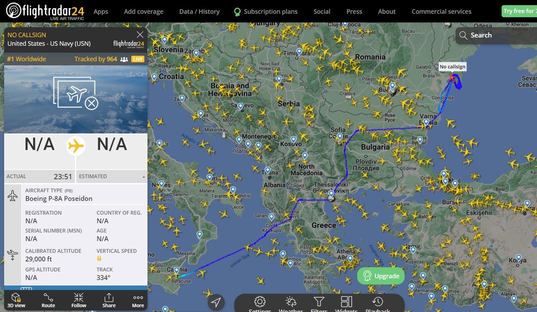Click the airport pin at Varna
Screen dimensions: 537x312
point(426,122)
